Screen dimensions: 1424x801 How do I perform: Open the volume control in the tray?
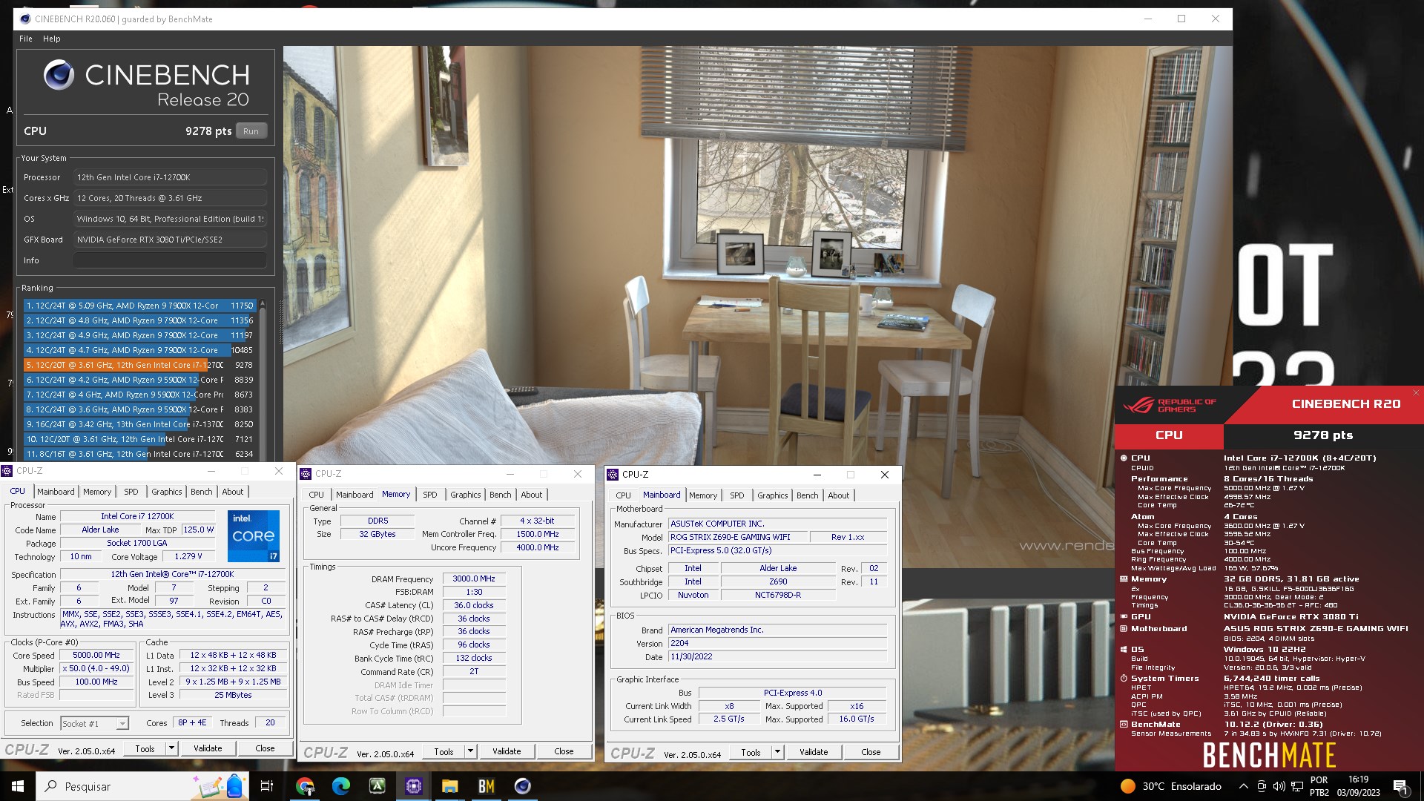pos(1279,786)
